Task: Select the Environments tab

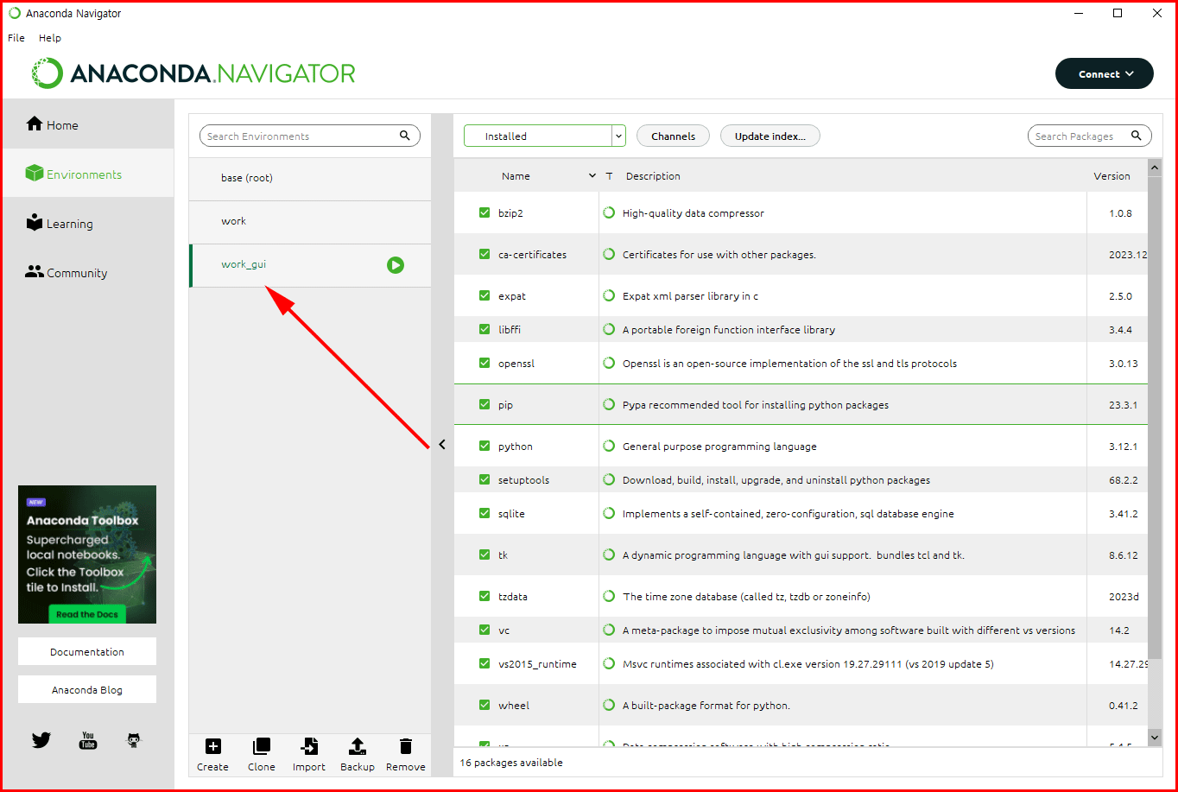Action: point(87,174)
